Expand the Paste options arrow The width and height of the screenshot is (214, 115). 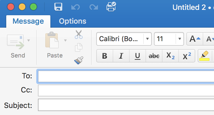click(x=65, y=40)
